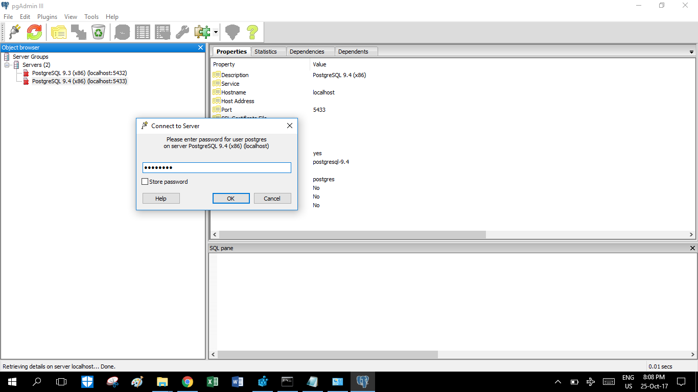Screen dimensions: 698x392
Task: Open the object Properties toolbar icon
Action: (x=59, y=32)
